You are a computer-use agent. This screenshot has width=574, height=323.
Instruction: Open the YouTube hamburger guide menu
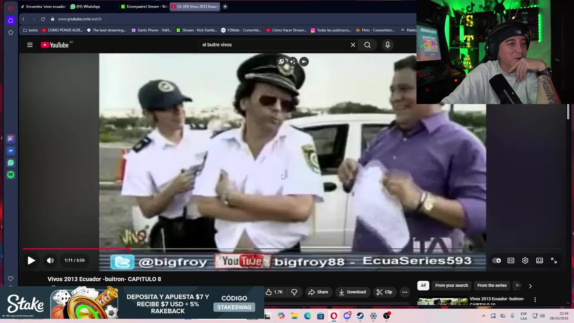pyautogui.click(x=30, y=45)
